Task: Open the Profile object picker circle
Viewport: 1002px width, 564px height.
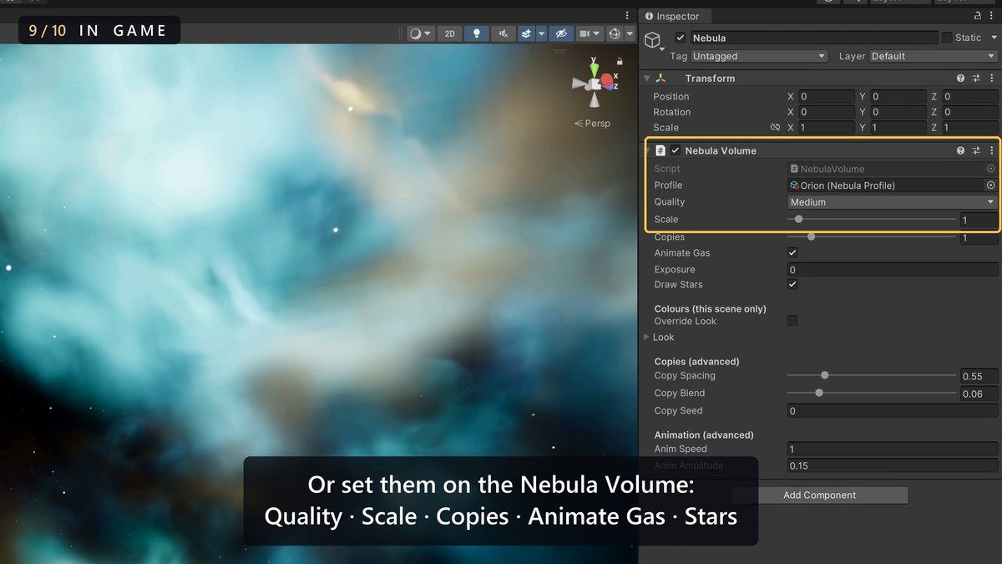Action: tap(991, 185)
